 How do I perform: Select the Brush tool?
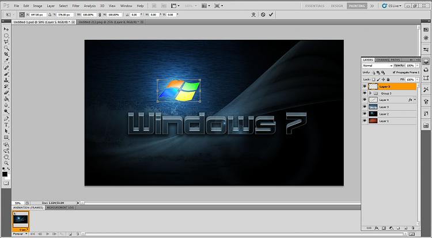6,74
